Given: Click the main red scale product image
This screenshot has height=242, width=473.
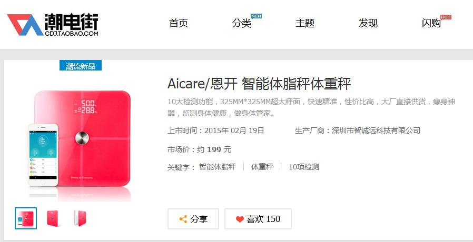Looking at the screenshot, I should pyautogui.click(x=80, y=142).
